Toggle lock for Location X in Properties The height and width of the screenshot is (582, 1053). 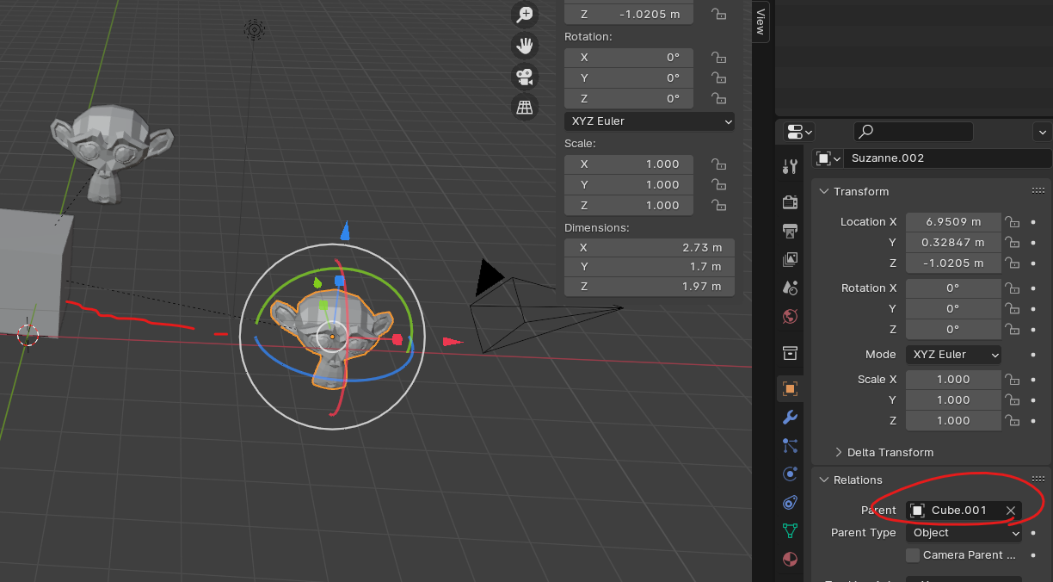[x=1013, y=222]
